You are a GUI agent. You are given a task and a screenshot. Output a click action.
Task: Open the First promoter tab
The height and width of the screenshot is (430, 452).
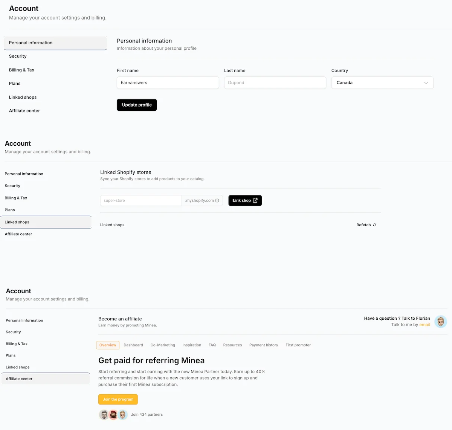click(298, 345)
